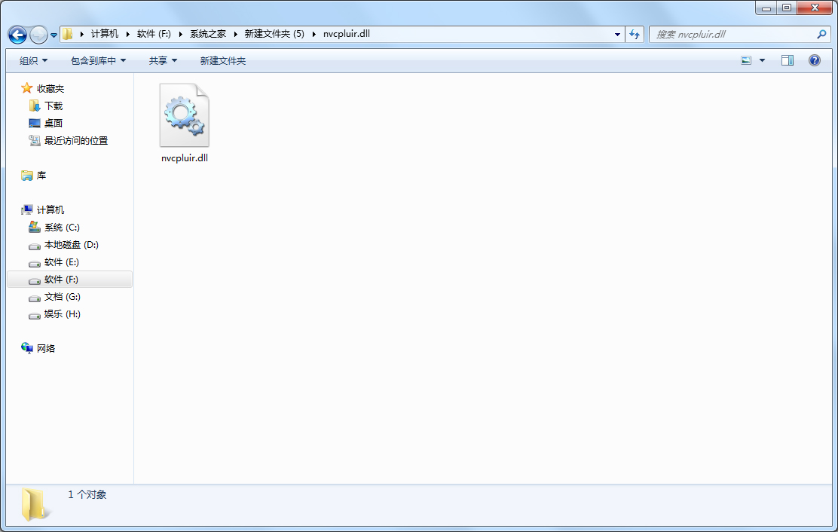This screenshot has height=532, width=838.
Task: Open 最近访问的位置 in sidebar
Action: coord(75,141)
